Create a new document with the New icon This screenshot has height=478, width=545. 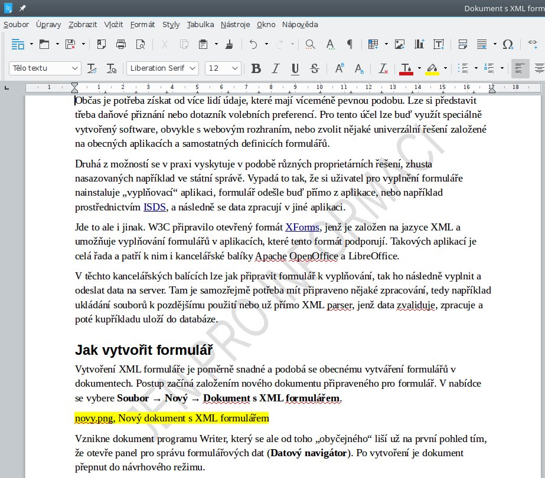[18, 44]
